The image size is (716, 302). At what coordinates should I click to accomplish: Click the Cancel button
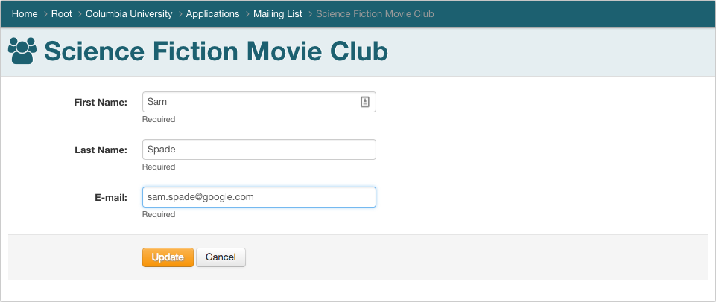(221, 257)
